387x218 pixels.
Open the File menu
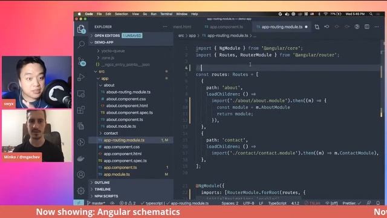pos(99,14)
